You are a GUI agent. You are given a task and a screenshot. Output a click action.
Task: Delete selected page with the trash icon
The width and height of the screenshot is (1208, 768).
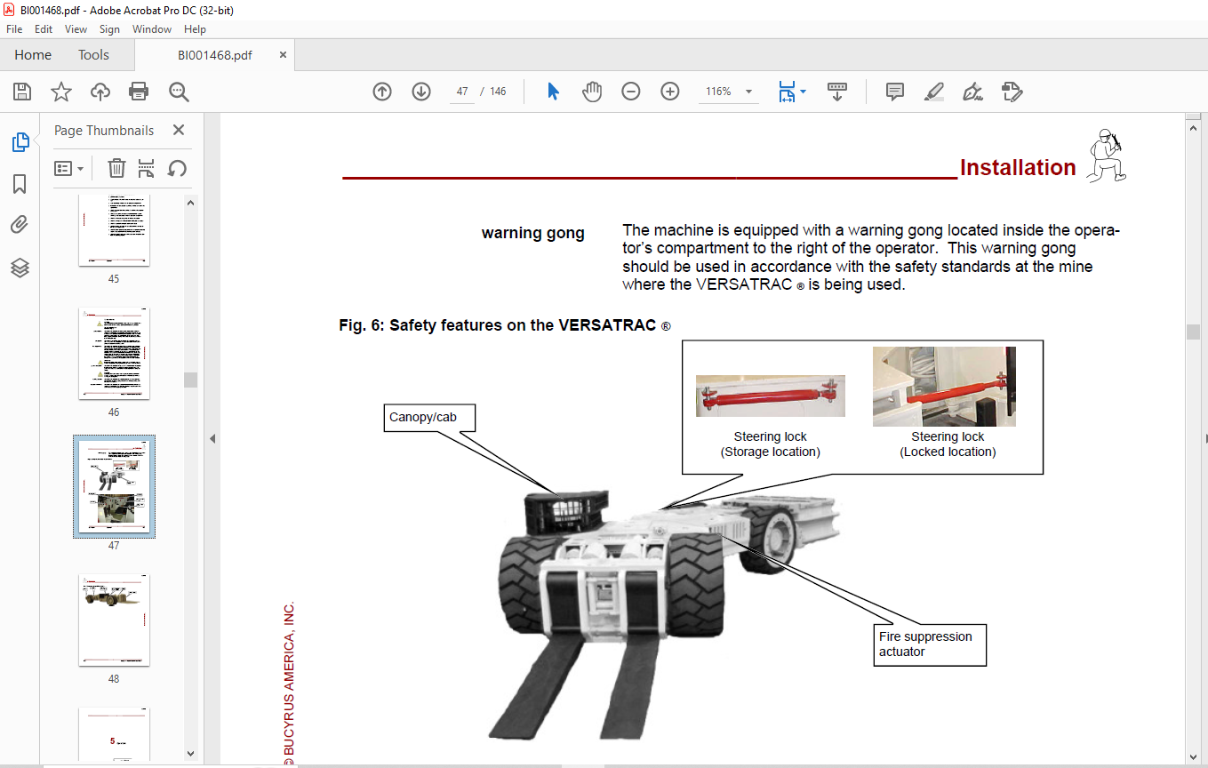pos(116,168)
